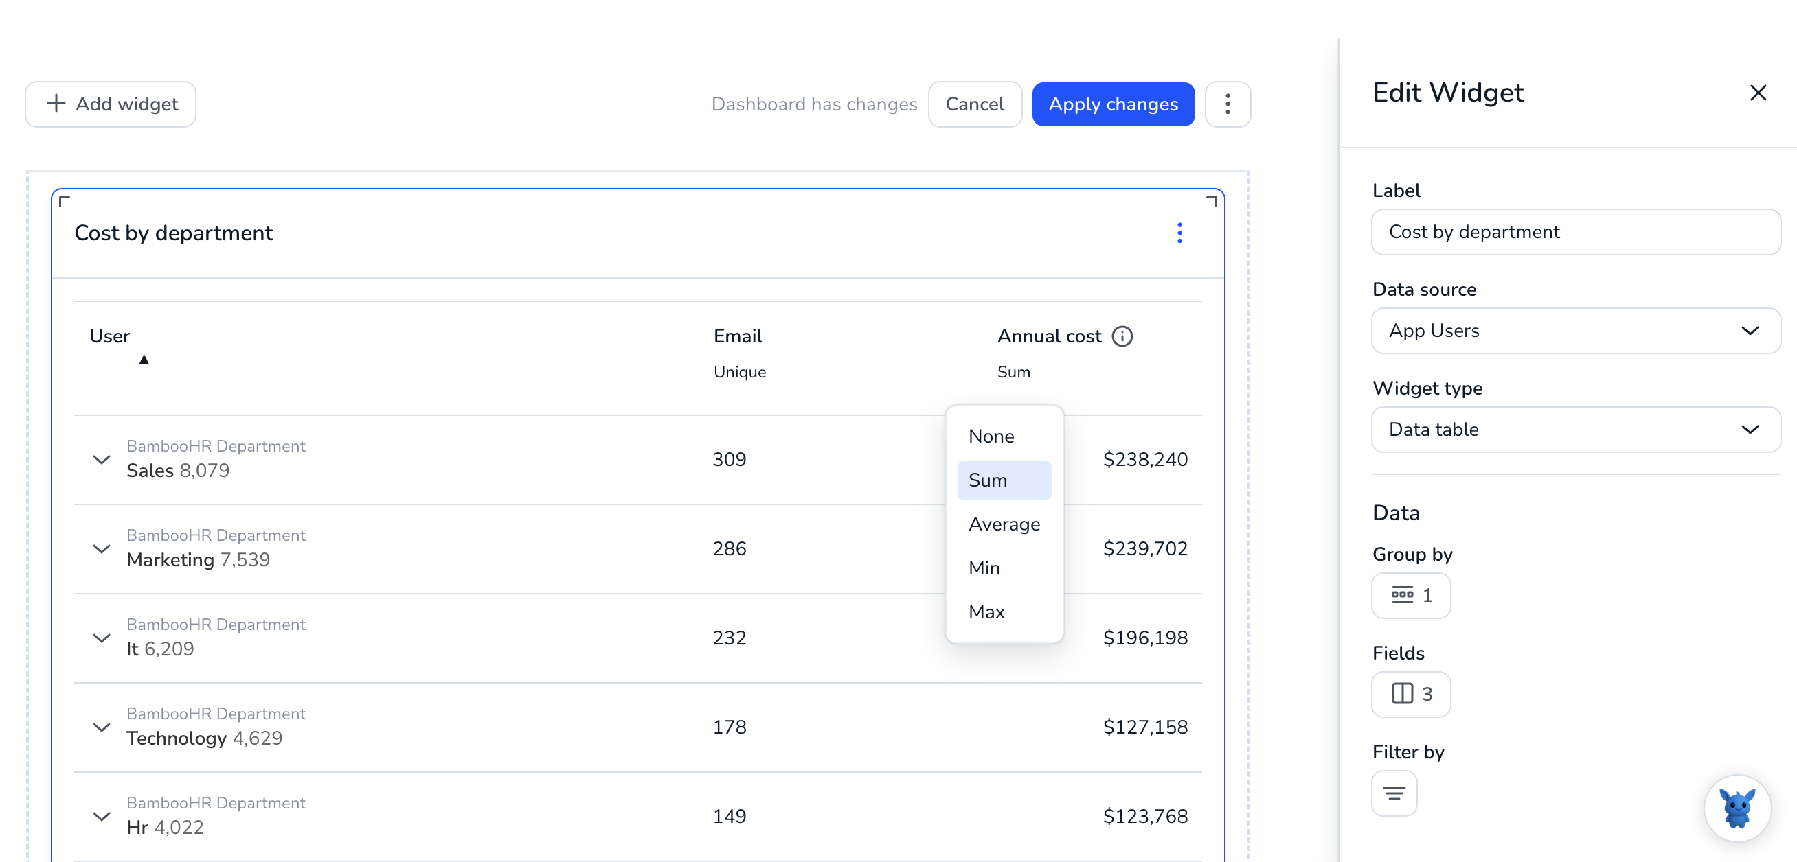Click the Label input field
The height and width of the screenshot is (862, 1797).
click(x=1575, y=232)
